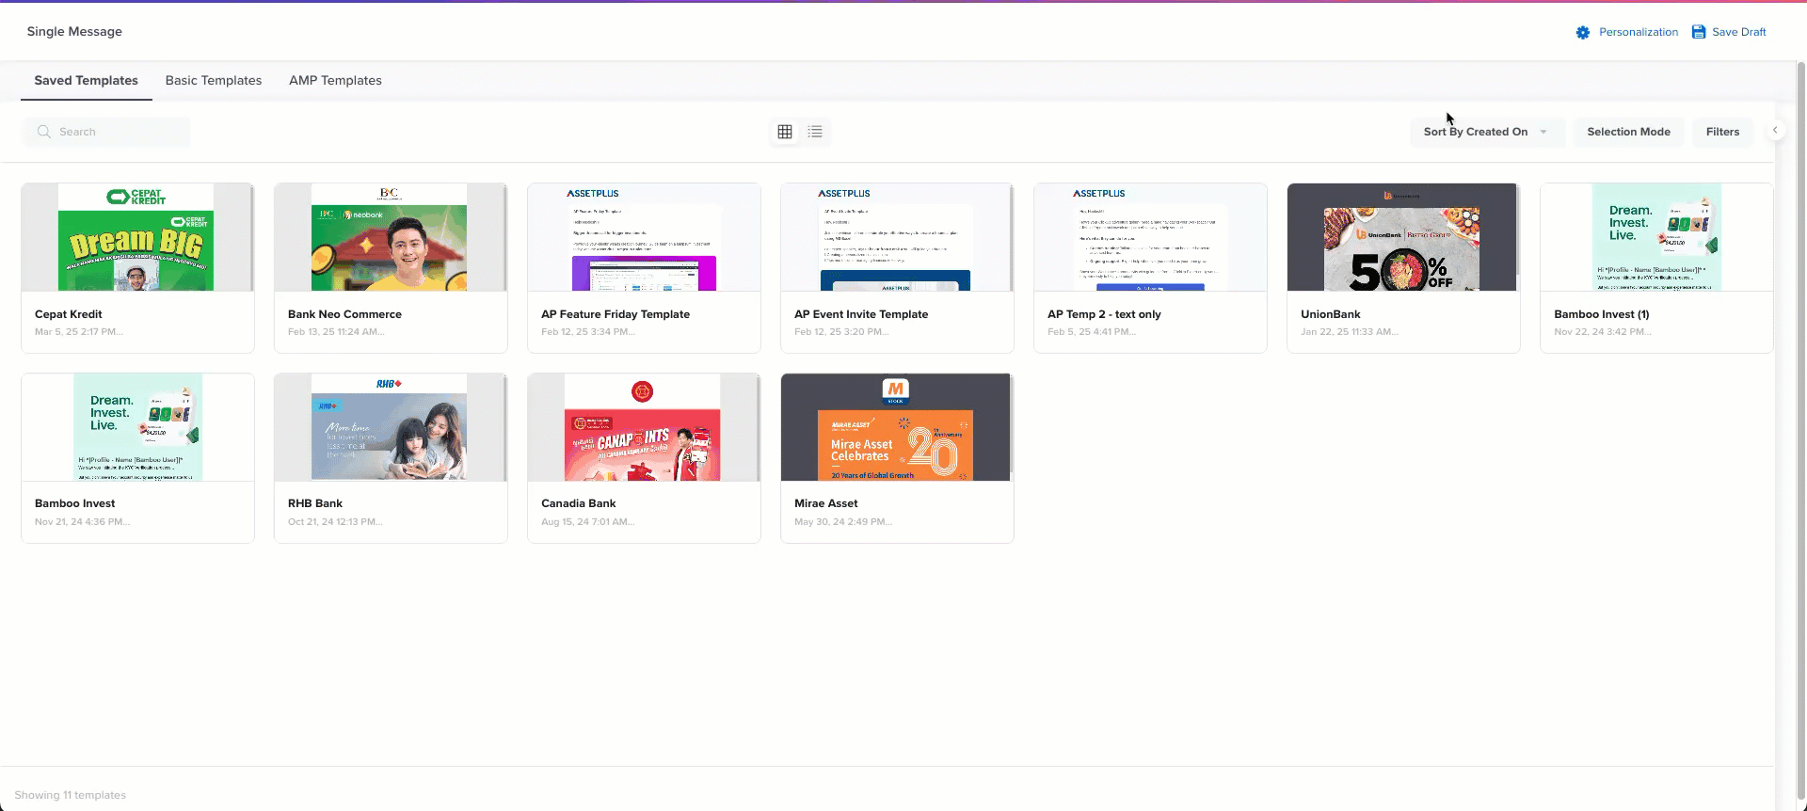Click the 'Bamboo Invest' card title
Image resolution: width=1807 pixels, height=811 pixels.
pyautogui.click(x=75, y=504)
